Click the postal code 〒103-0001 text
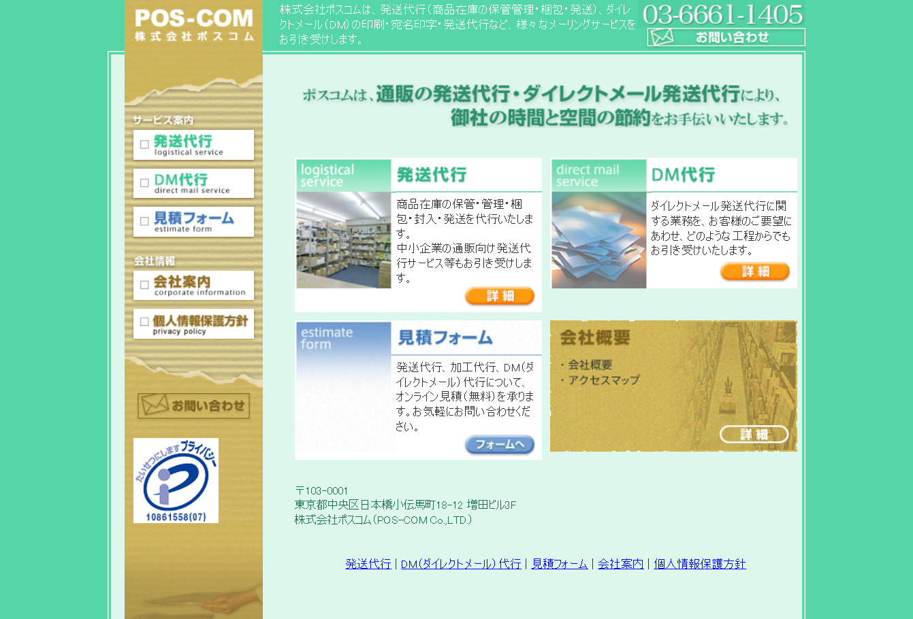Screen dimensions: 913x619 pyautogui.click(x=321, y=490)
